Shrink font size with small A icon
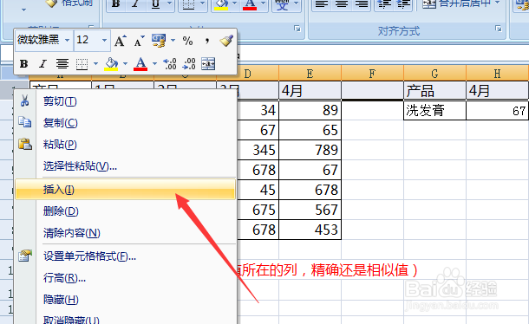 click(x=139, y=41)
